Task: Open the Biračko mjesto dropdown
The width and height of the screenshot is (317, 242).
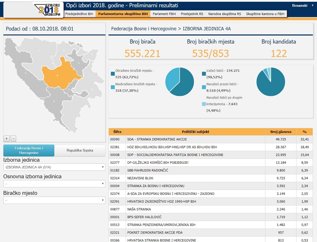Action: (54, 200)
